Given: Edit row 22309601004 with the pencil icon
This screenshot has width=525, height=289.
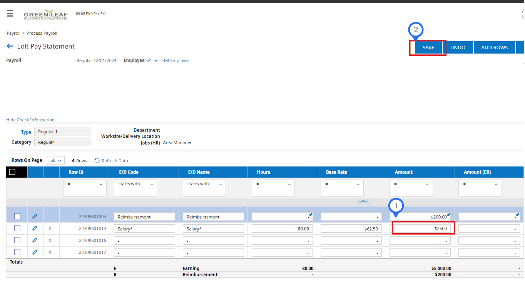Looking at the screenshot, I should (x=35, y=217).
